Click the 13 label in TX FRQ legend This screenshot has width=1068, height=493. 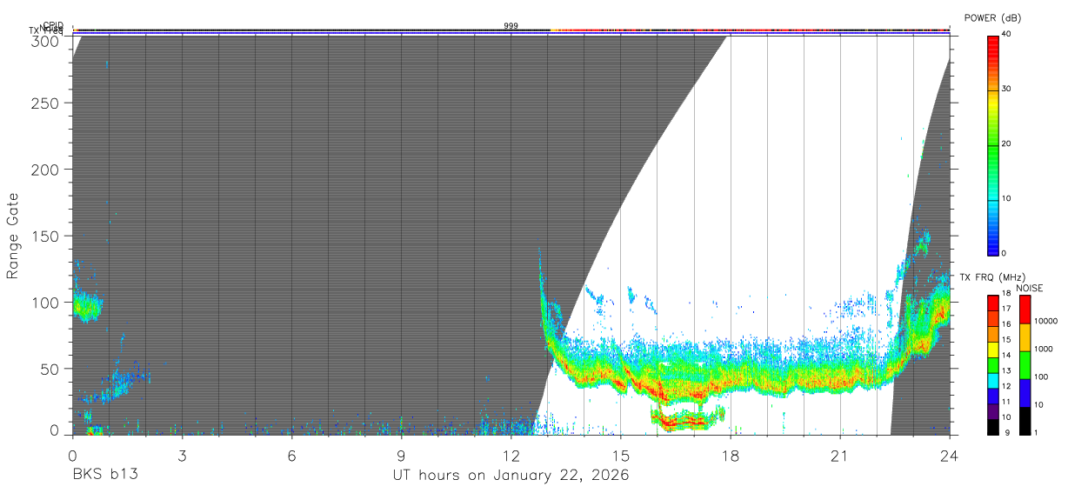[1007, 371]
